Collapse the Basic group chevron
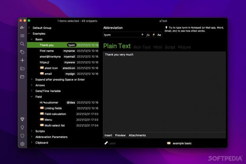The width and height of the screenshot is (246, 164). point(31,39)
